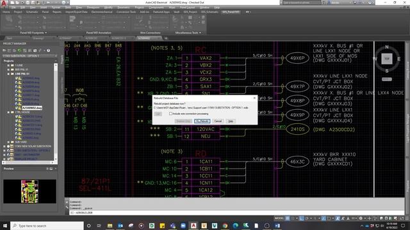410x230 pixels.
Task: Open Microsoft Edge from taskbar
Action: point(235,226)
